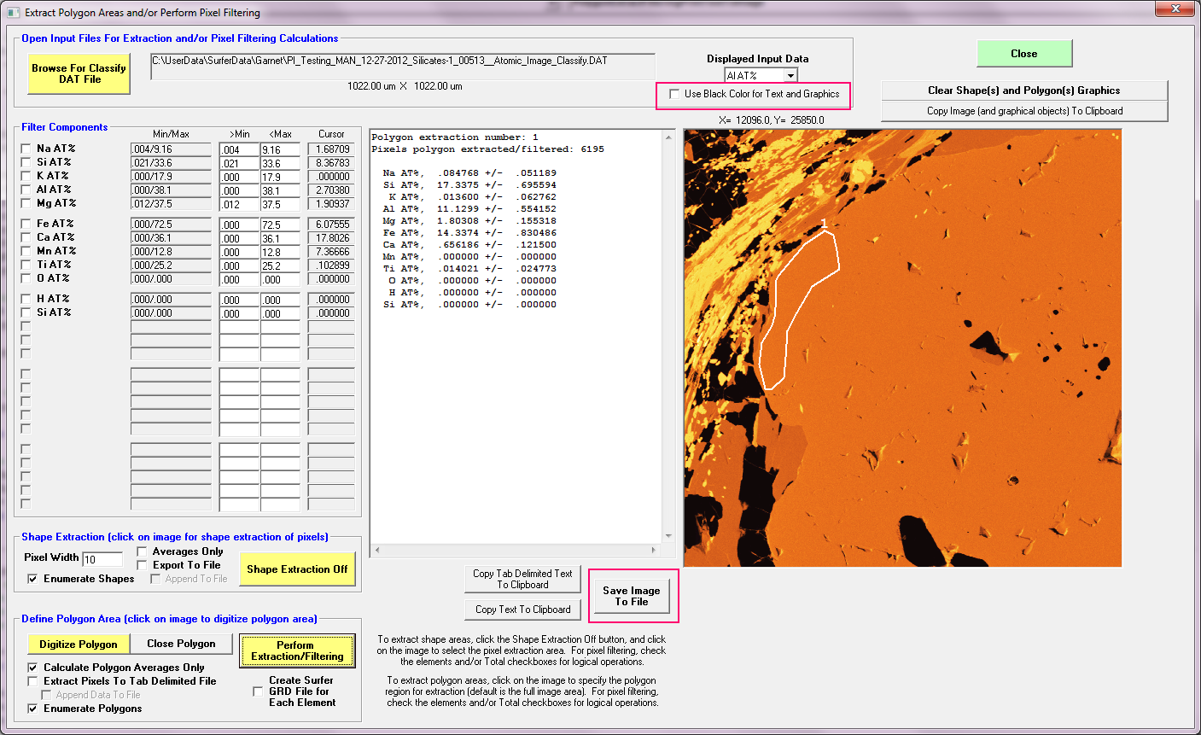Copy image and graphical objects to clipboard

[x=1024, y=111]
